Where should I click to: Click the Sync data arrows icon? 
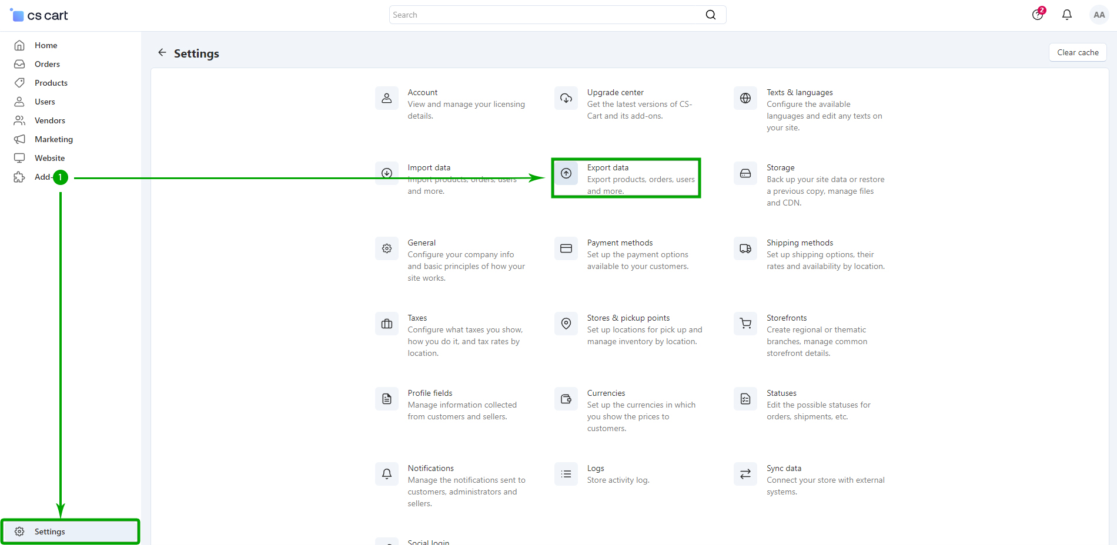coord(745,474)
